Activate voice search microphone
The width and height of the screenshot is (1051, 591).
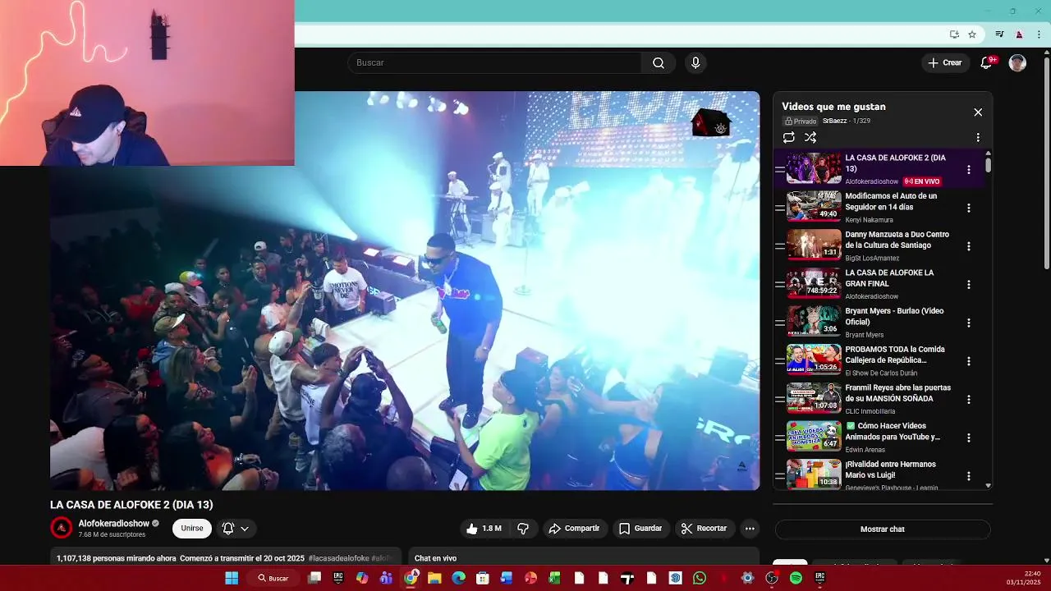point(695,63)
